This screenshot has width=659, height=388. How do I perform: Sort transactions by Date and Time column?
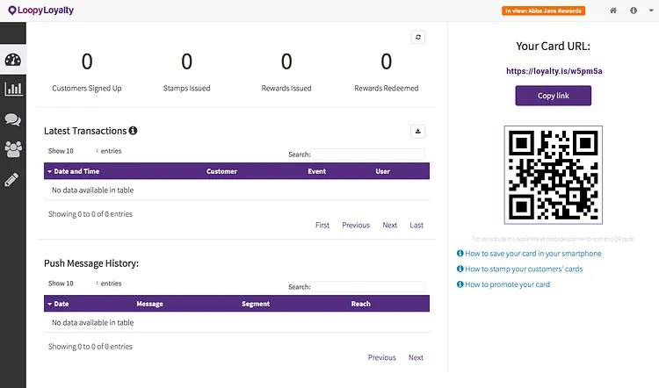[76, 171]
